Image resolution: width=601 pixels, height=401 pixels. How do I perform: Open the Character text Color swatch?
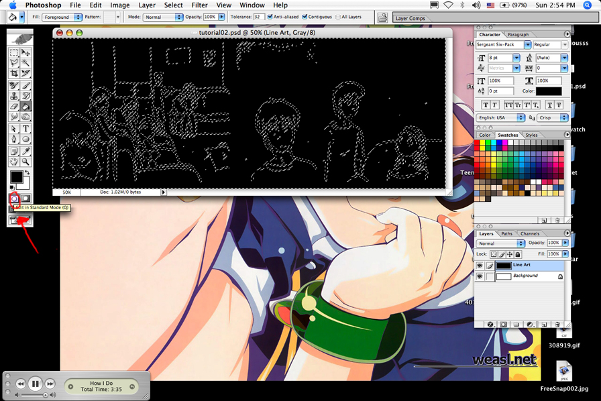[x=549, y=91]
